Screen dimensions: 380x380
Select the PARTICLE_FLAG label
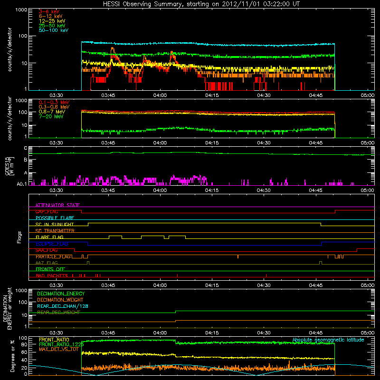[53, 256]
